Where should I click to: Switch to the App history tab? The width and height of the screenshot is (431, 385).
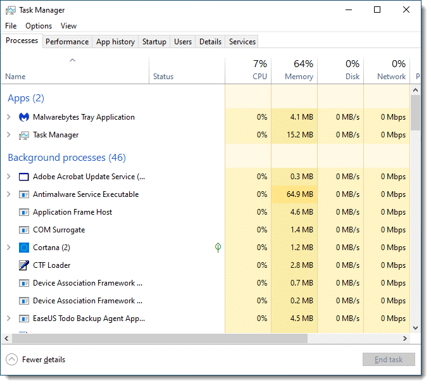click(x=116, y=42)
